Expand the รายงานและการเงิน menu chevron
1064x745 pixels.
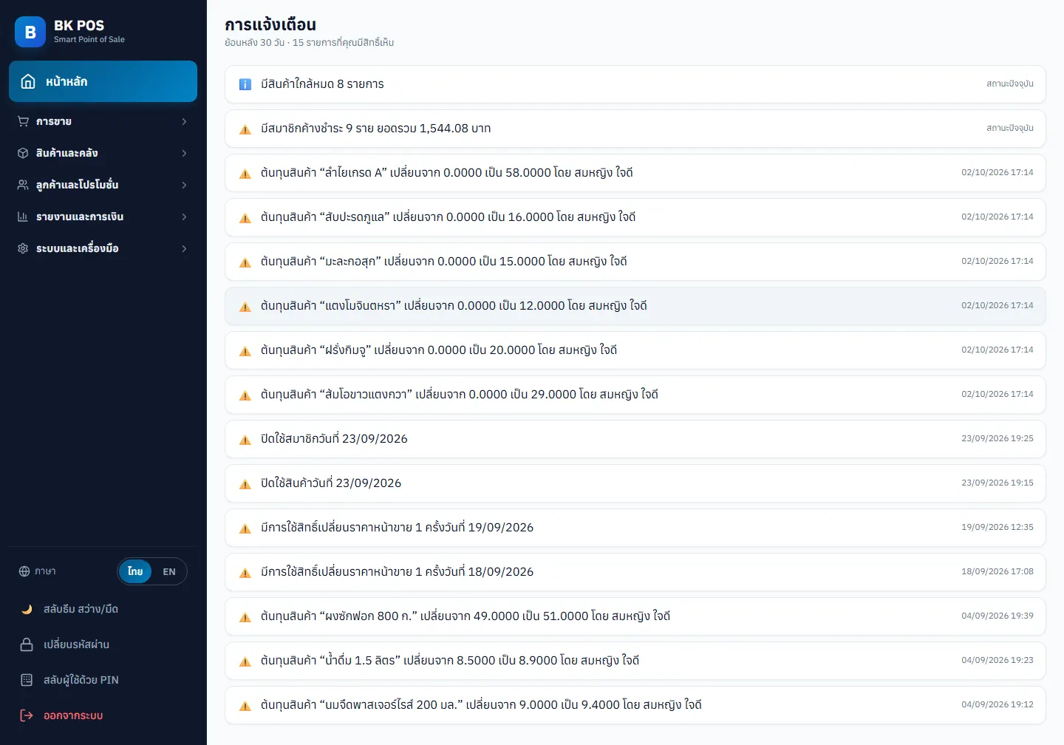[x=184, y=217]
